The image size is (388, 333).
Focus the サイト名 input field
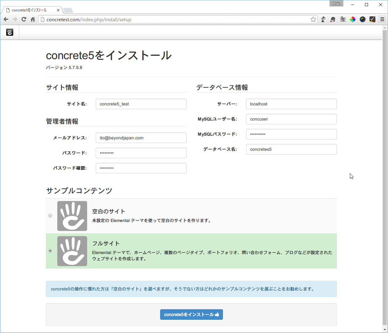tap(141, 104)
